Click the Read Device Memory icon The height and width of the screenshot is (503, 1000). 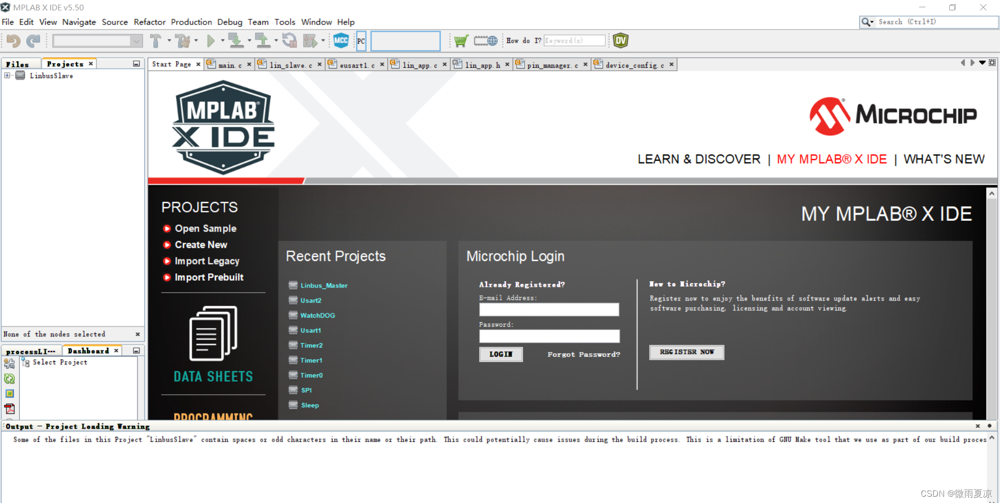[262, 41]
